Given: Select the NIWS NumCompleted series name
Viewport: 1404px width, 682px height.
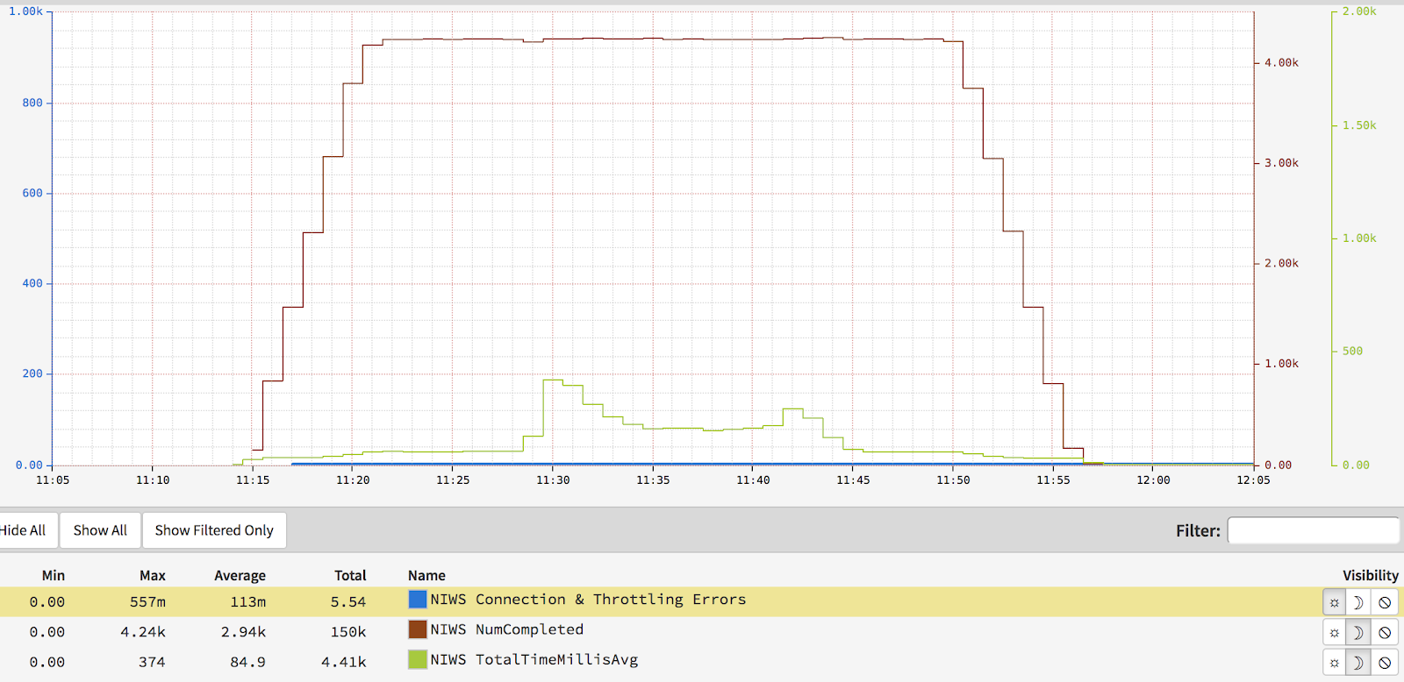Looking at the screenshot, I should [x=507, y=629].
